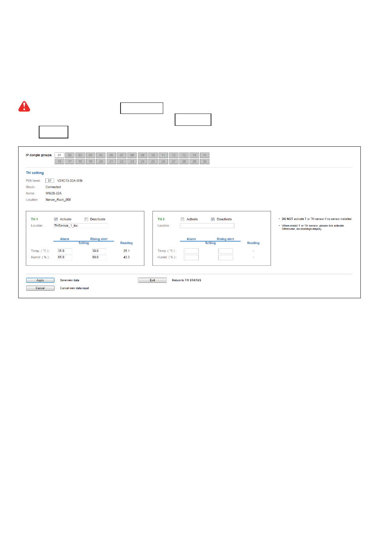Select IP dongle group 24
This screenshot has width=377, height=534.
143,161
